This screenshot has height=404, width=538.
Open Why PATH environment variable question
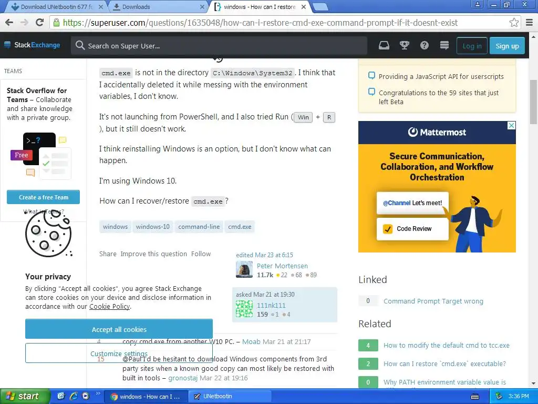tap(444, 382)
